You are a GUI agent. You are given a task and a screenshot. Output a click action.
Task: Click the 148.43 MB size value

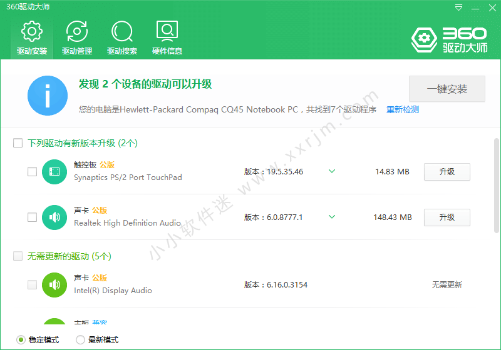pos(393,217)
